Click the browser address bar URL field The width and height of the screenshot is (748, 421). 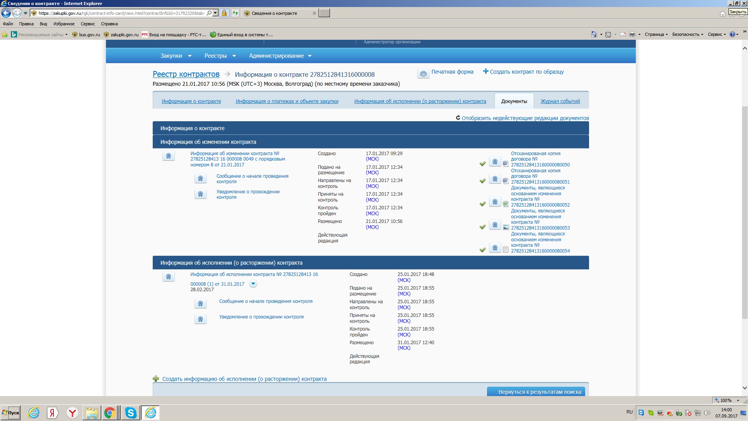point(121,13)
